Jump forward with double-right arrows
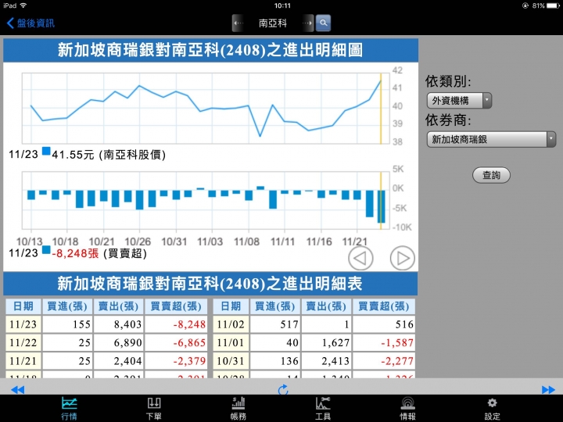The image size is (563, 422). [548, 390]
